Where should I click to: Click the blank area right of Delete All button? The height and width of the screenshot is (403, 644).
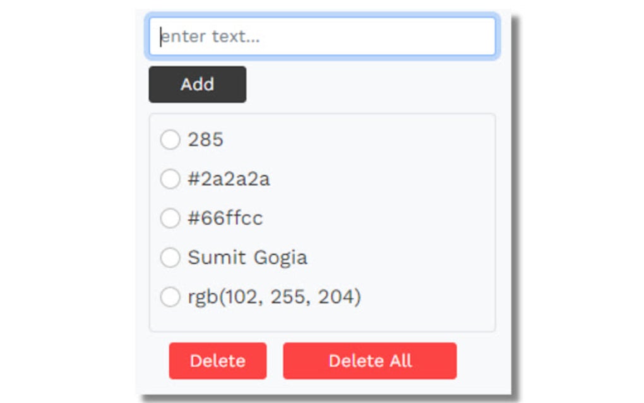point(482,361)
